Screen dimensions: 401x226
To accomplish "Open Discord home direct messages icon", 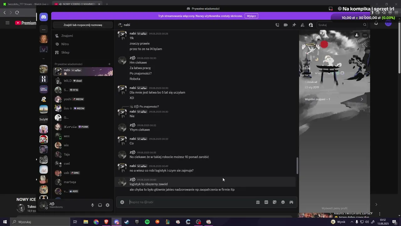I will point(44,17).
